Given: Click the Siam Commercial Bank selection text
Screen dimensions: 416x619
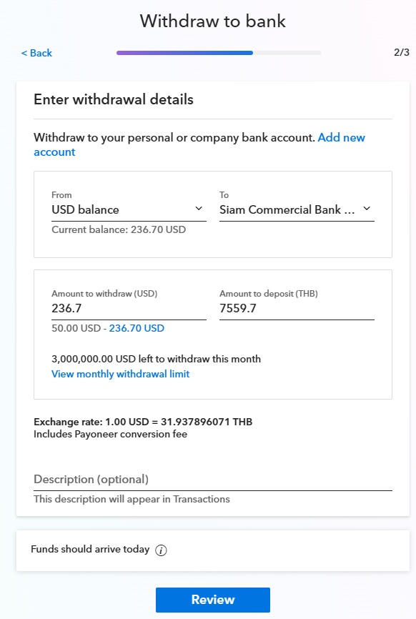Looking at the screenshot, I should (x=287, y=209).
